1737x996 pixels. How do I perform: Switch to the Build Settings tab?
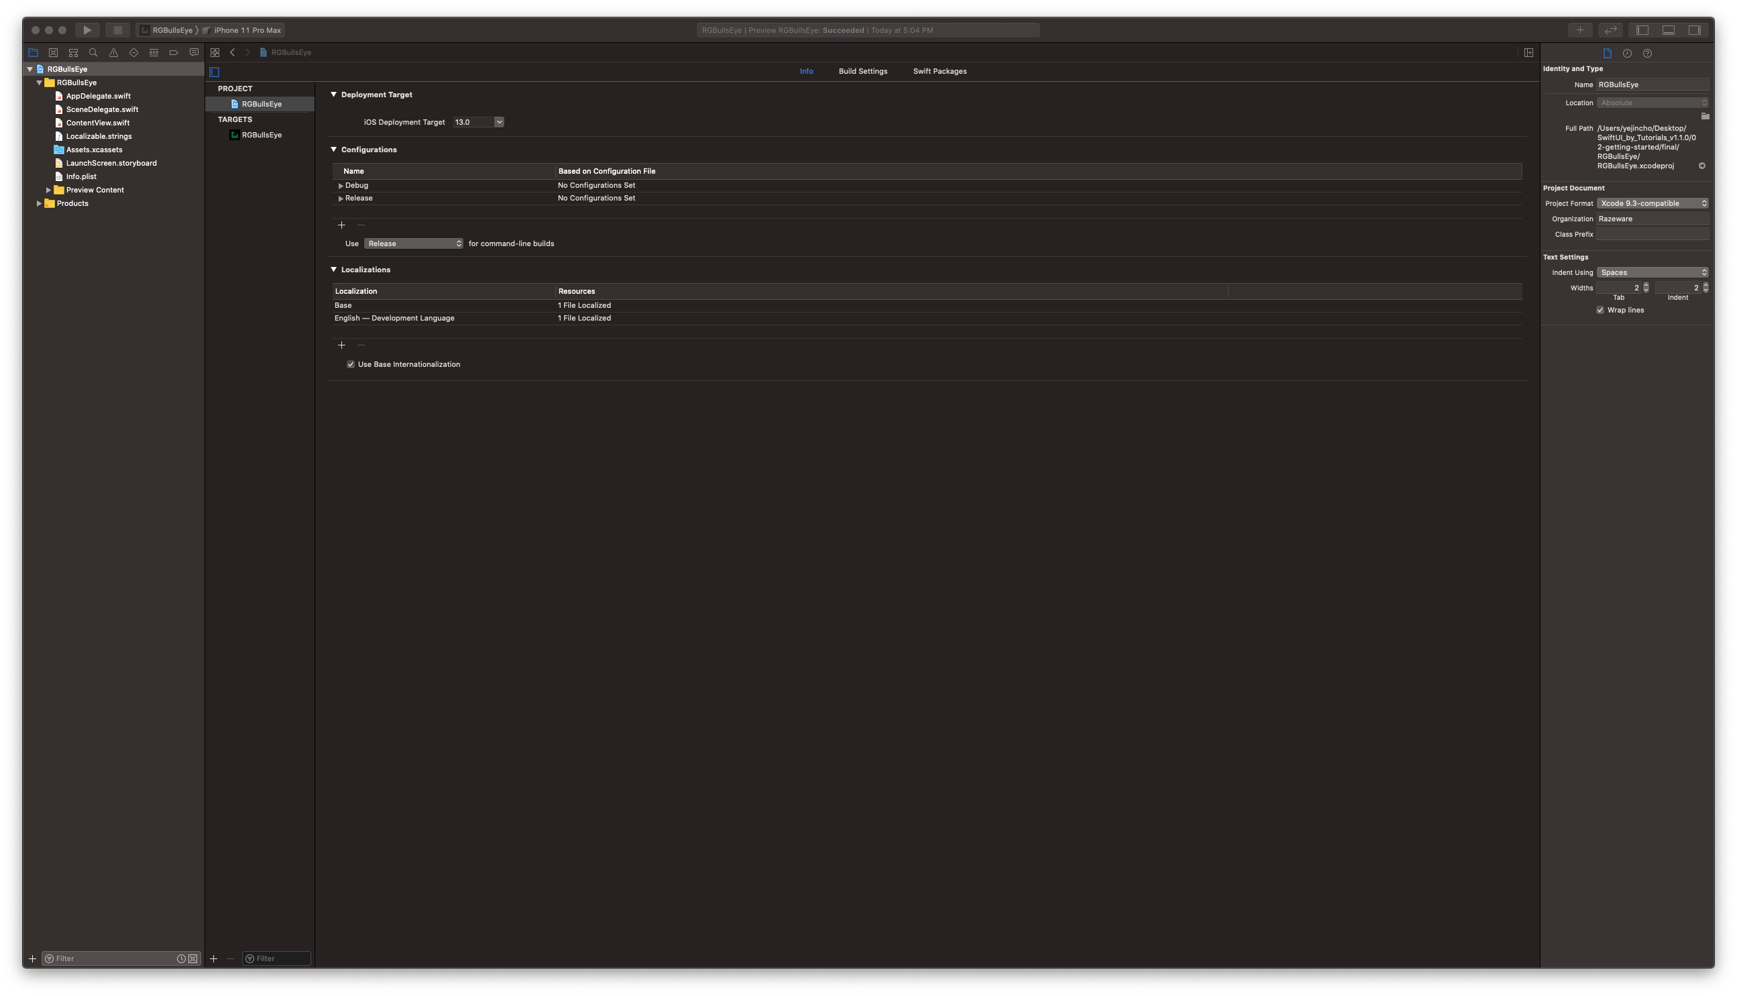862,71
